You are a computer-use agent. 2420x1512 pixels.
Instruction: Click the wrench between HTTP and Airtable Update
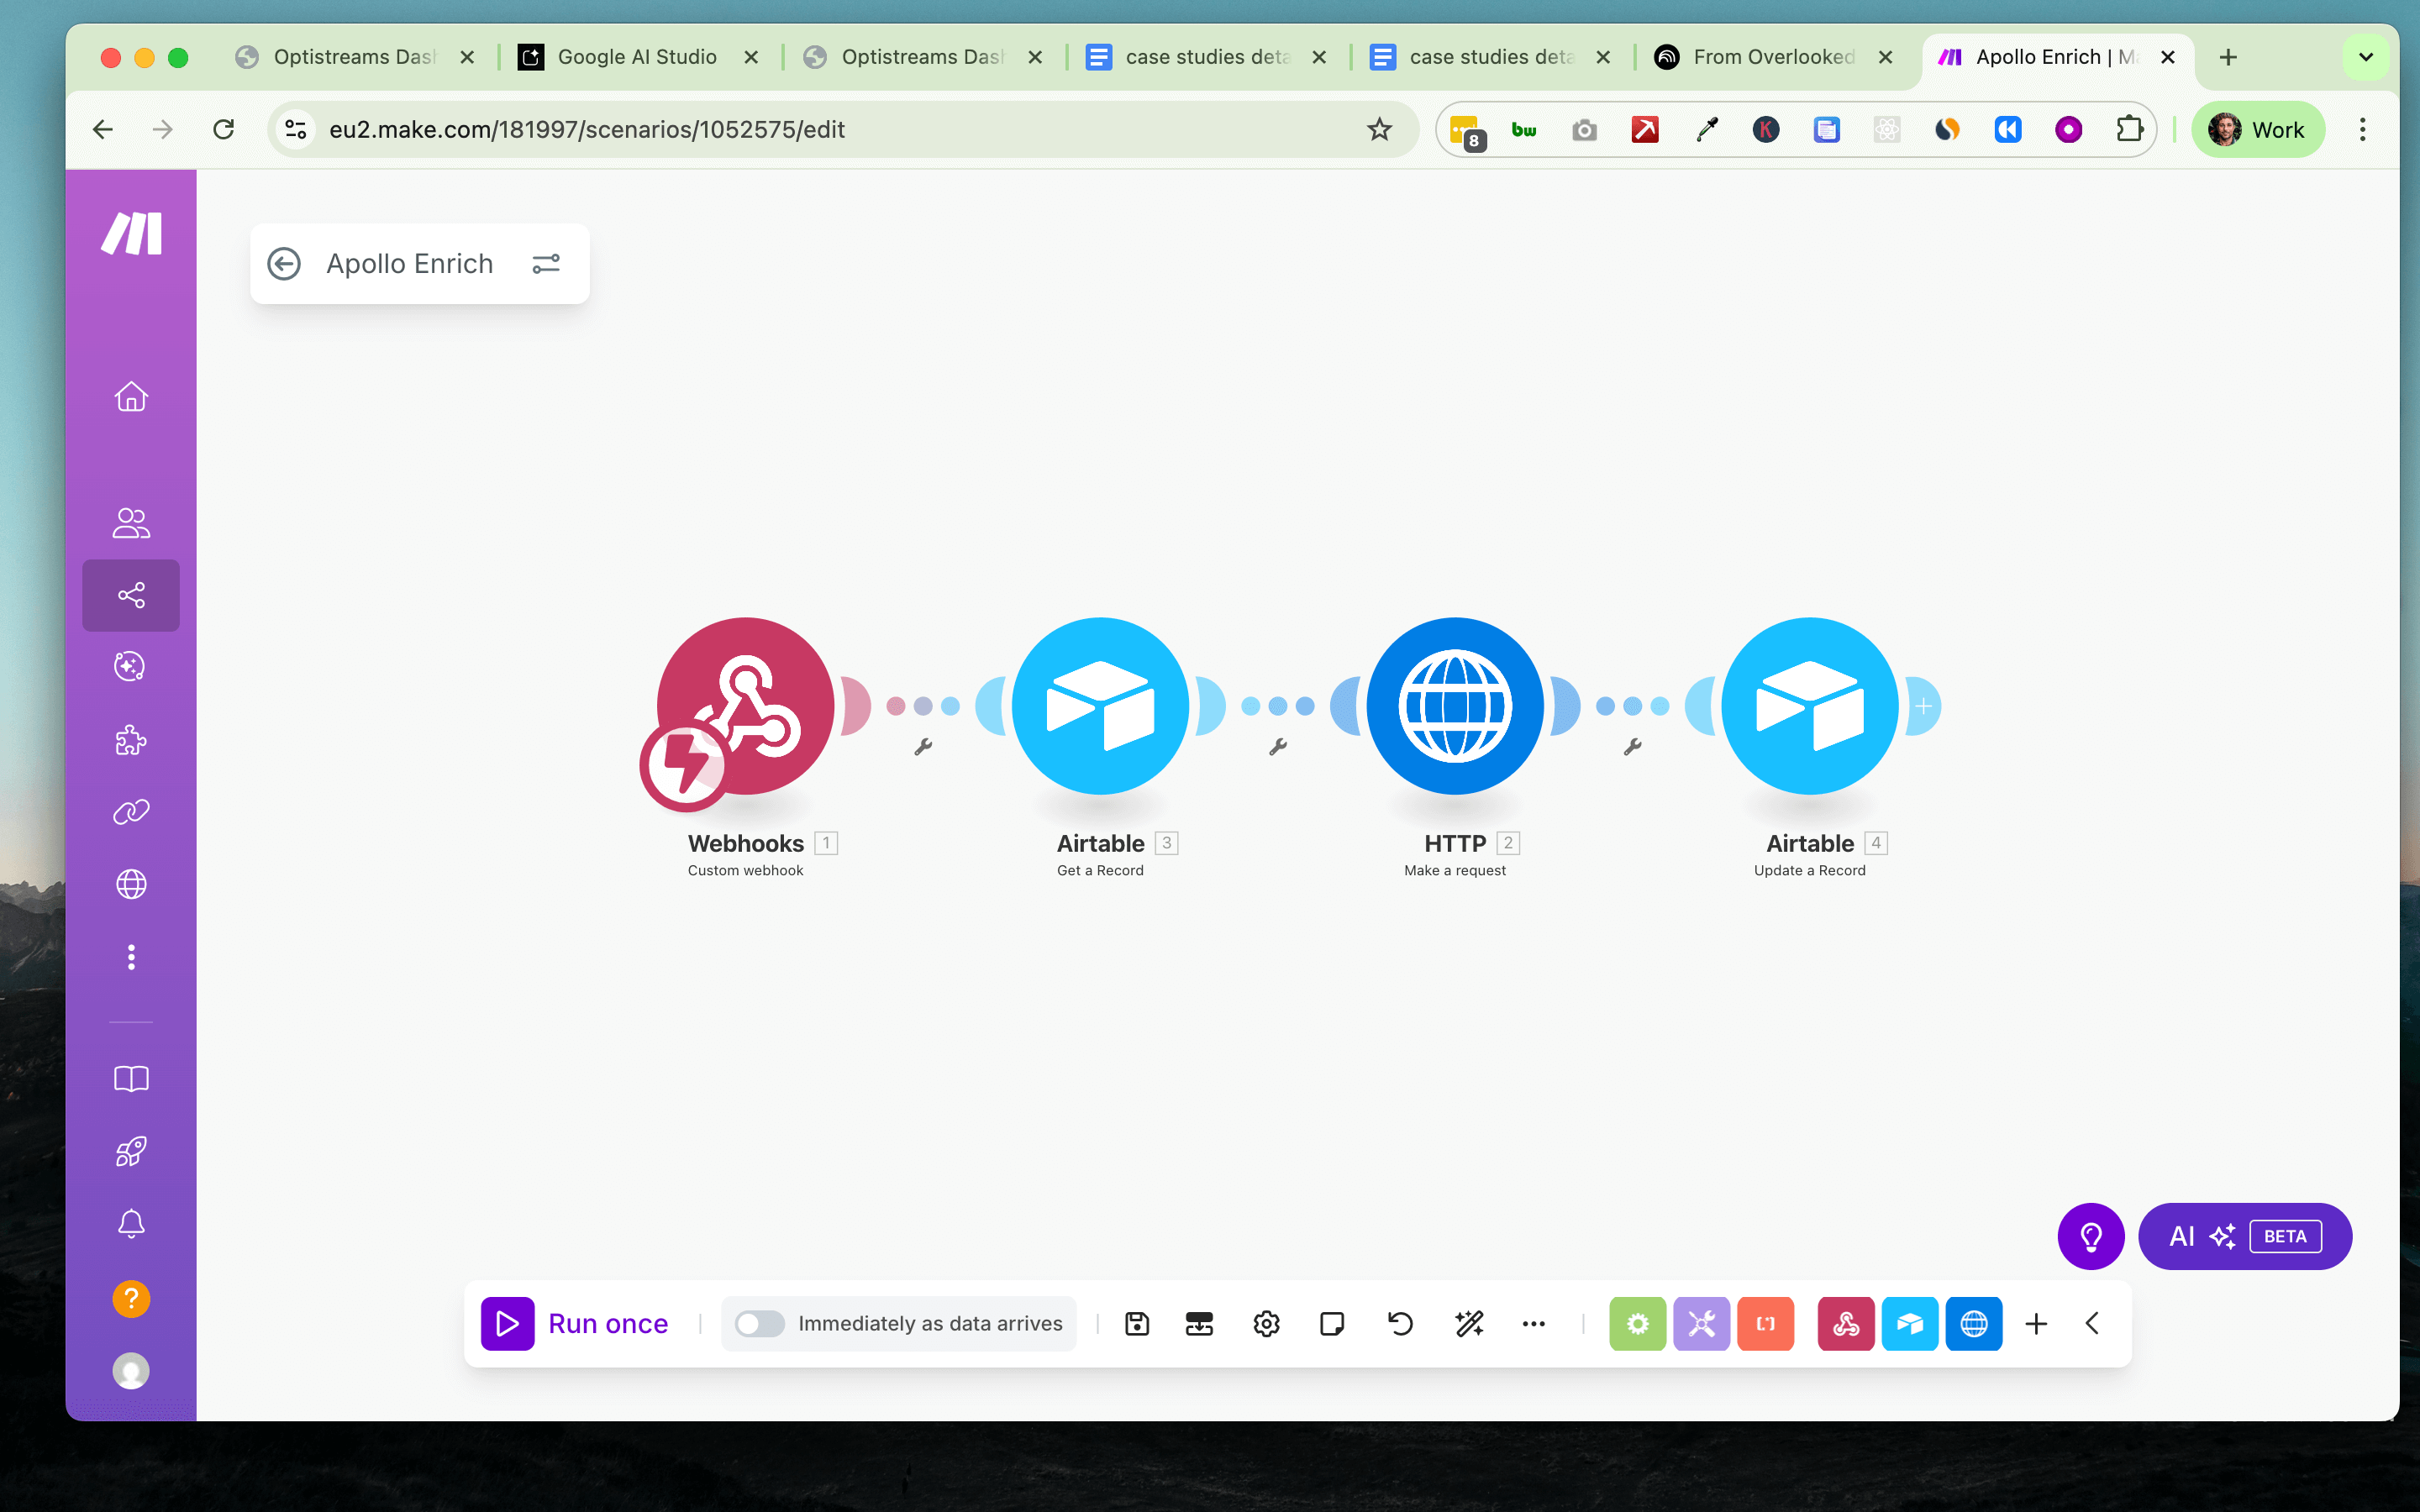(1633, 747)
